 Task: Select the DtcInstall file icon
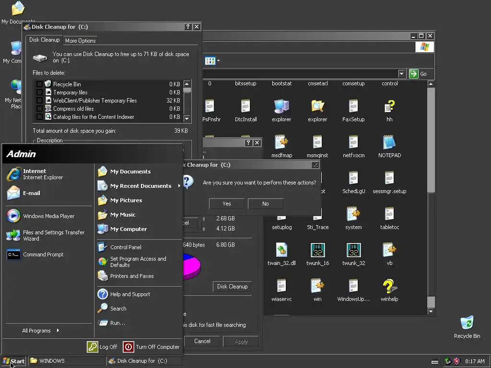(245, 110)
